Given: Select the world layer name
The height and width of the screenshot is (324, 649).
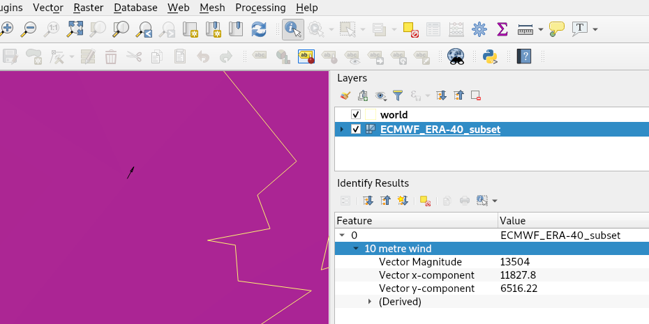Looking at the screenshot, I should tap(394, 114).
